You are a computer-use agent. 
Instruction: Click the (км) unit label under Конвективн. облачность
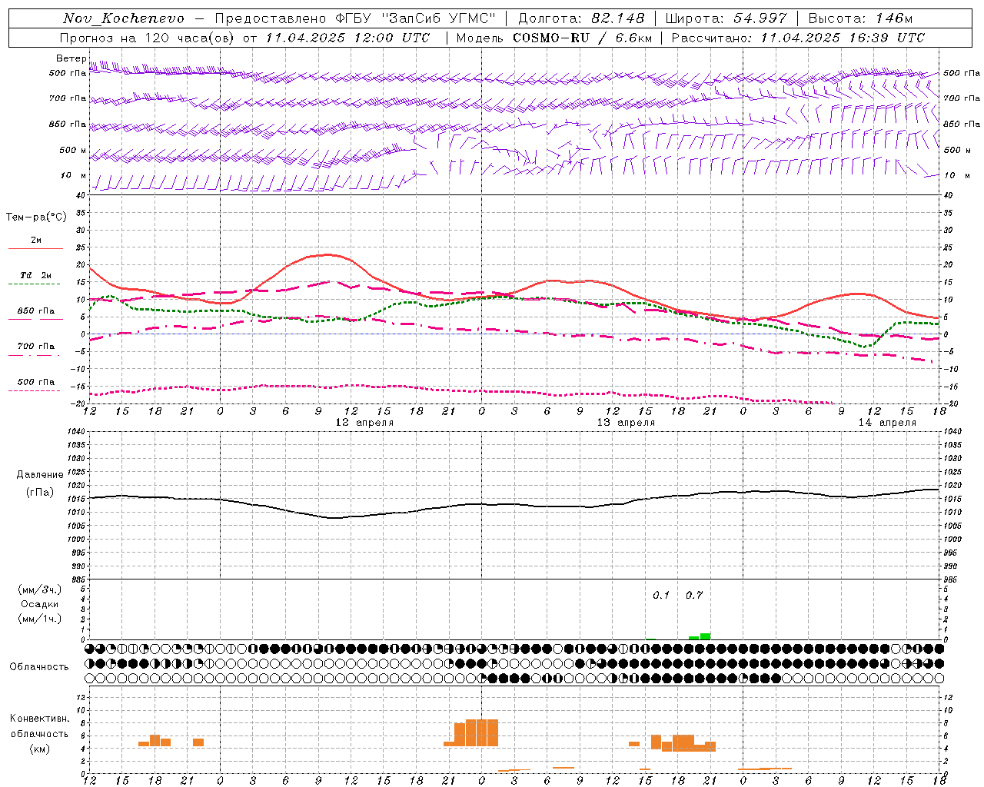coord(40,749)
